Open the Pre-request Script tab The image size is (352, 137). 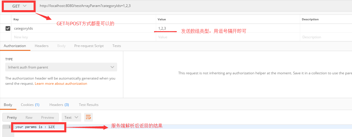(89, 46)
